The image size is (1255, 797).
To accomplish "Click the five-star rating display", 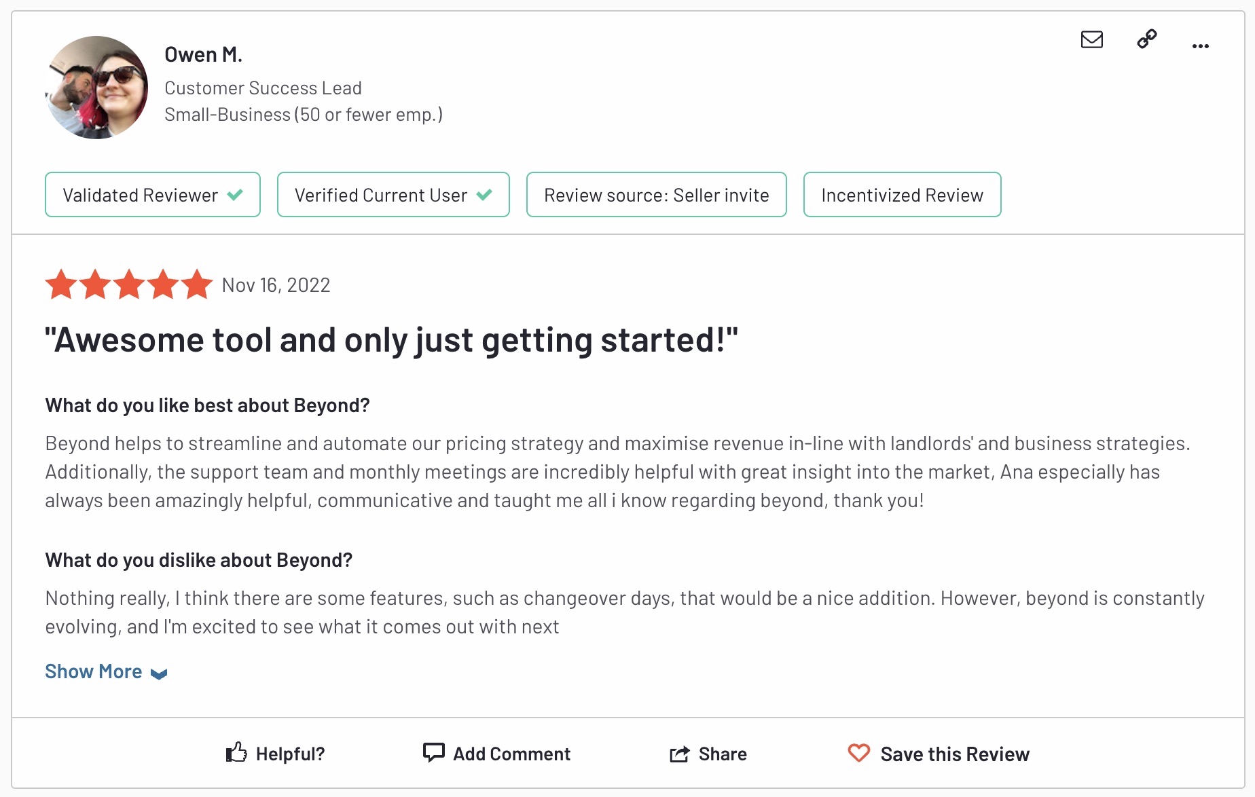I will coord(128,284).
